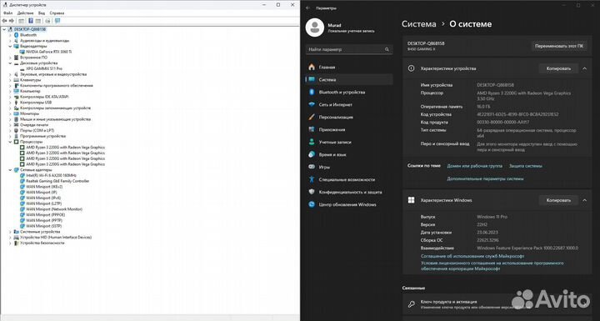Click Система in the breadcrumb header
Screen dimensions: 600x321
[x=418, y=24]
